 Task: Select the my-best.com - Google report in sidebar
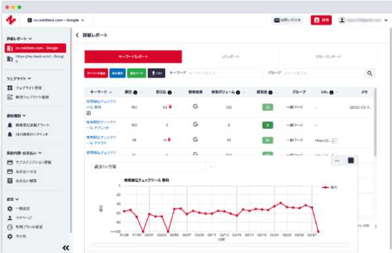coord(35,59)
